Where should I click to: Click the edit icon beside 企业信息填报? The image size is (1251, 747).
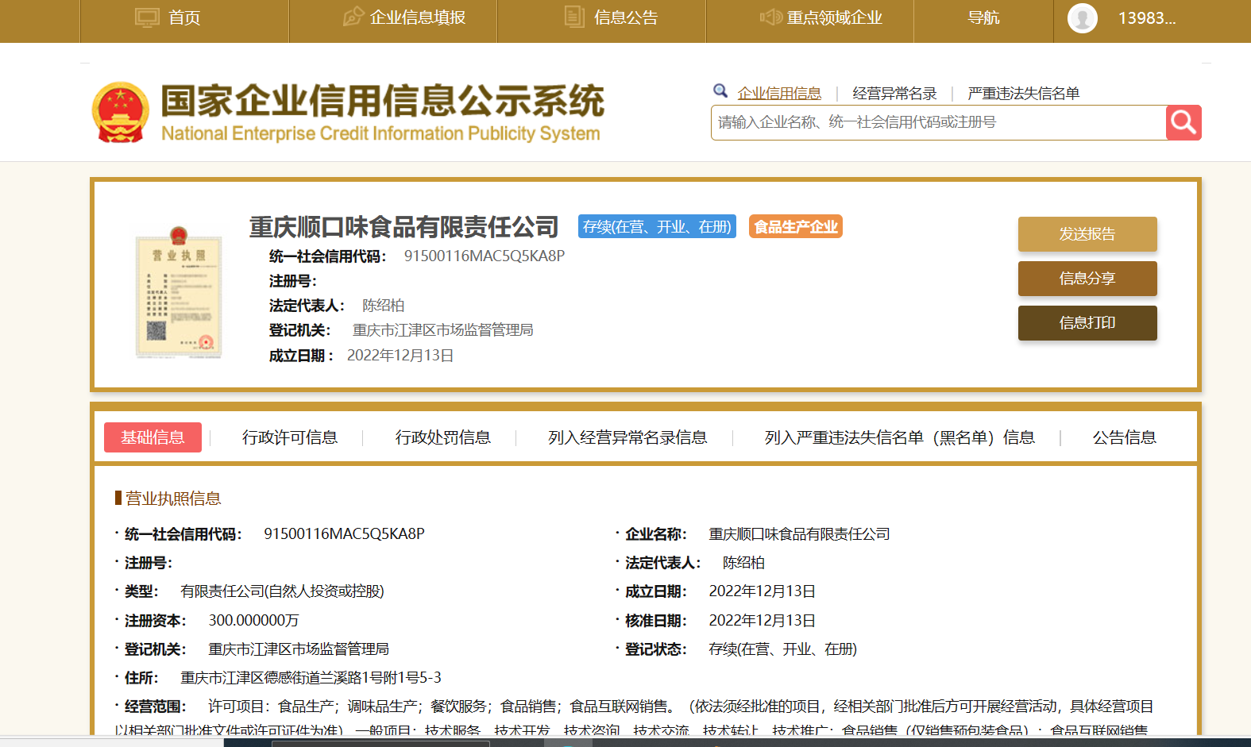tap(353, 17)
